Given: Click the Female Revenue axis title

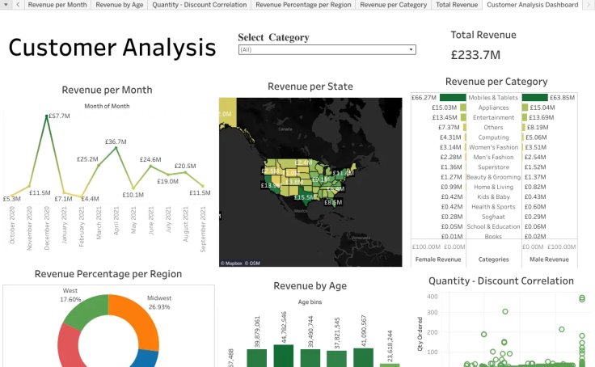Looking at the screenshot, I should (x=438, y=259).
